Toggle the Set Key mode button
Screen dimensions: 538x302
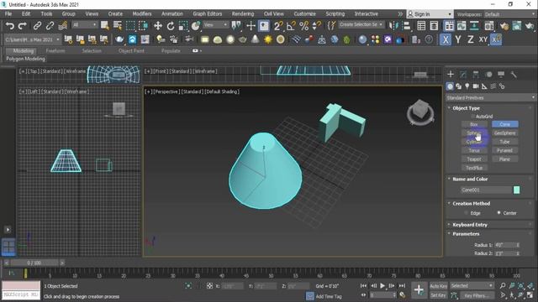[438, 295]
